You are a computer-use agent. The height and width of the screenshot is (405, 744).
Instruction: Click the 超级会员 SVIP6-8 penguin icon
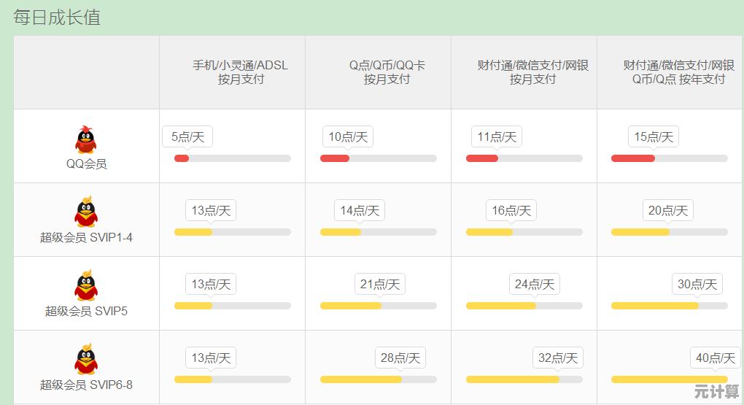[86, 359]
